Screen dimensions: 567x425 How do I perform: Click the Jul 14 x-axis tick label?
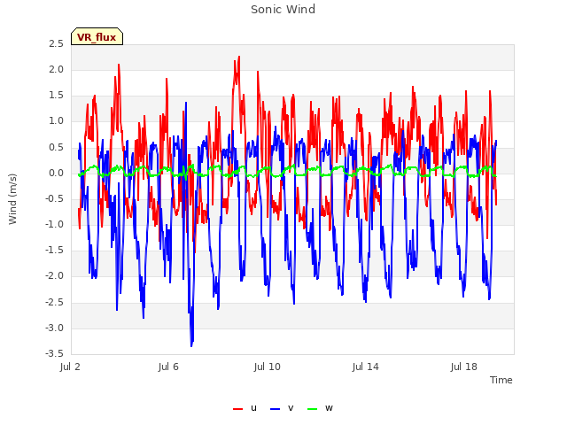pyautogui.click(x=366, y=367)
